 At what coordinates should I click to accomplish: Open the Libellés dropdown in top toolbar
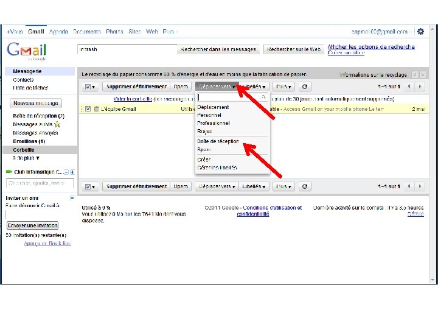click(254, 87)
